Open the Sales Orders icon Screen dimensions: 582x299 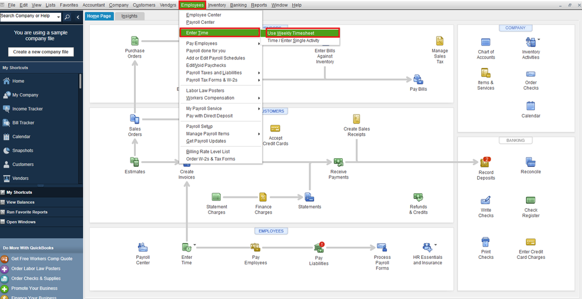coord(135,119)
